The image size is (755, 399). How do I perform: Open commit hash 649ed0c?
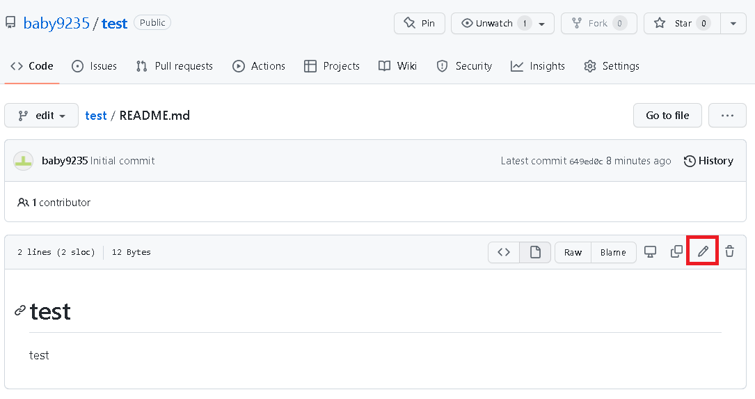586,162
